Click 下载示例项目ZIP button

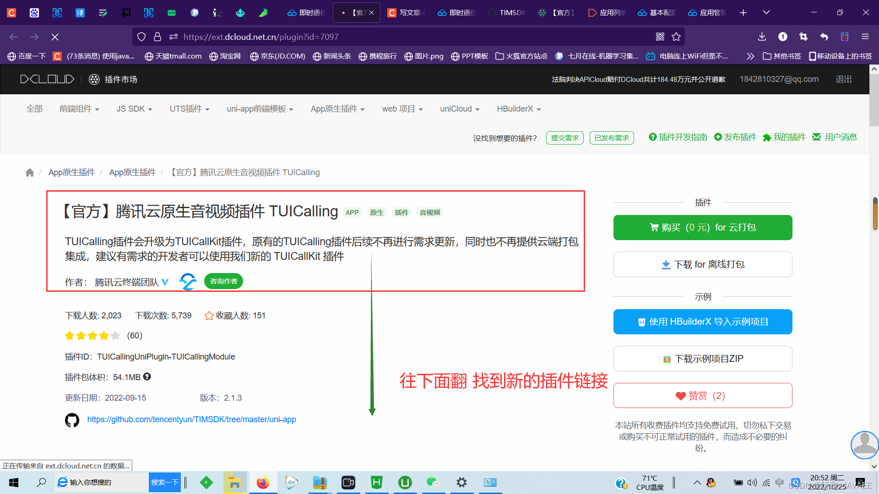pyautogui.click(x=703, y=359)
